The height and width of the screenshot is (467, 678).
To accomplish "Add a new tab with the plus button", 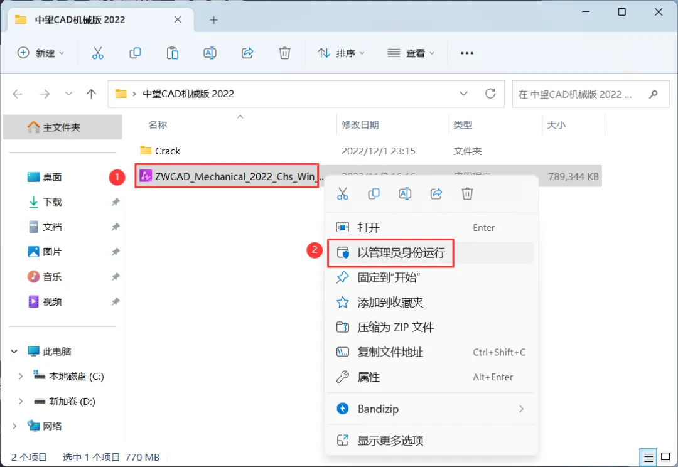I will pos(213,20).
